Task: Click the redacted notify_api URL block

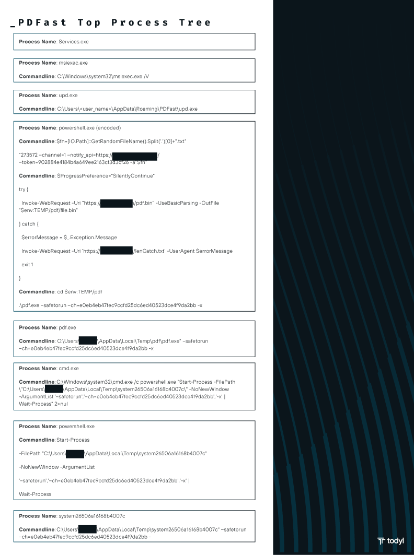Action: coord(135,157)
